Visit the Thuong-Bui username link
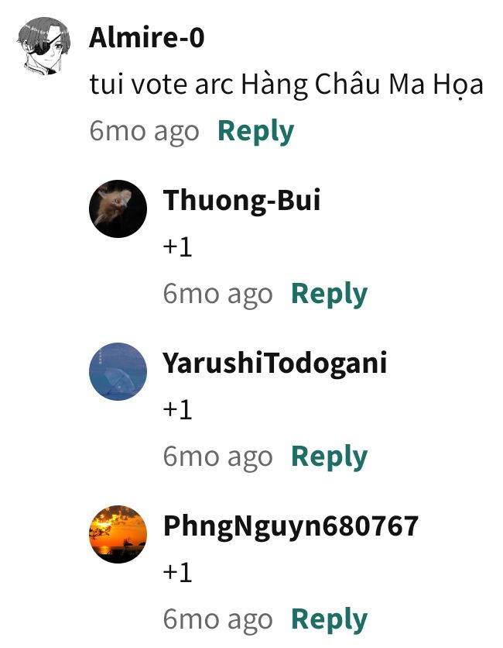The image size is (503, 648). (241, 200)
